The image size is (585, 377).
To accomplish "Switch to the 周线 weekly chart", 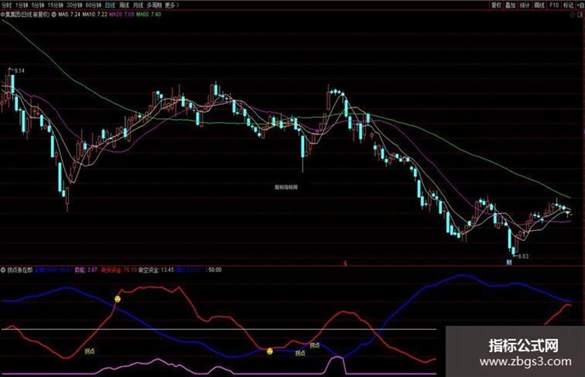I will 124,5.
